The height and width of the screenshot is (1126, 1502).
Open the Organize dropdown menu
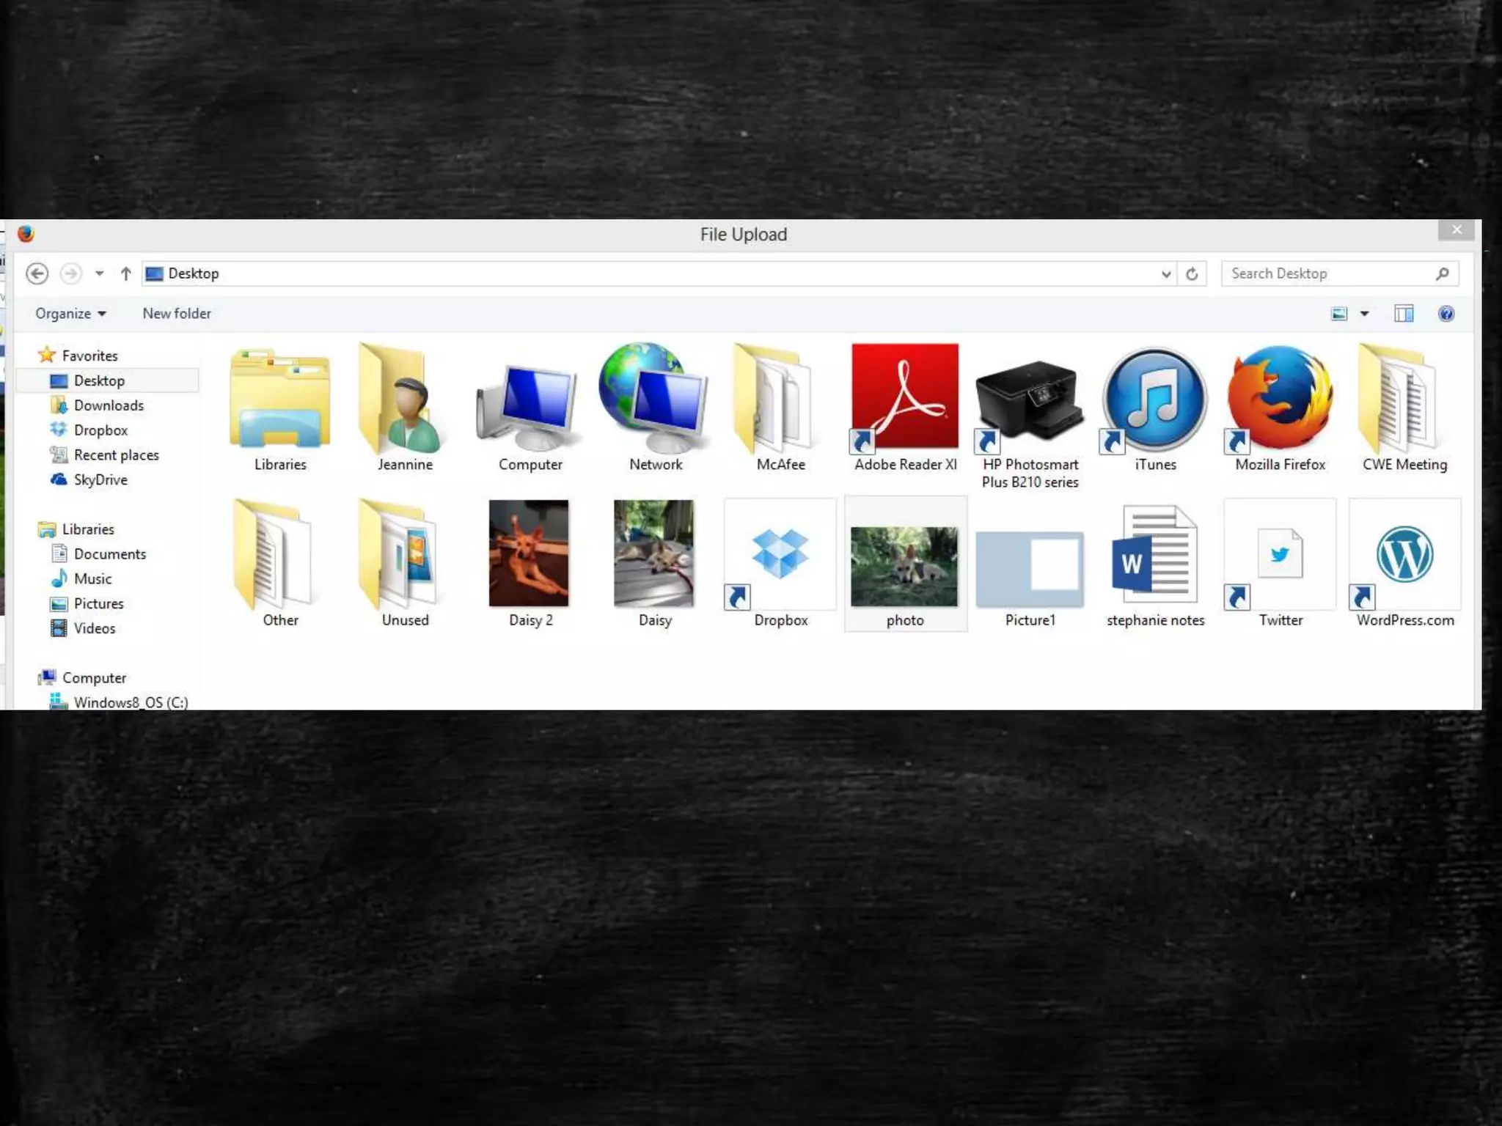tap(70, 314)
